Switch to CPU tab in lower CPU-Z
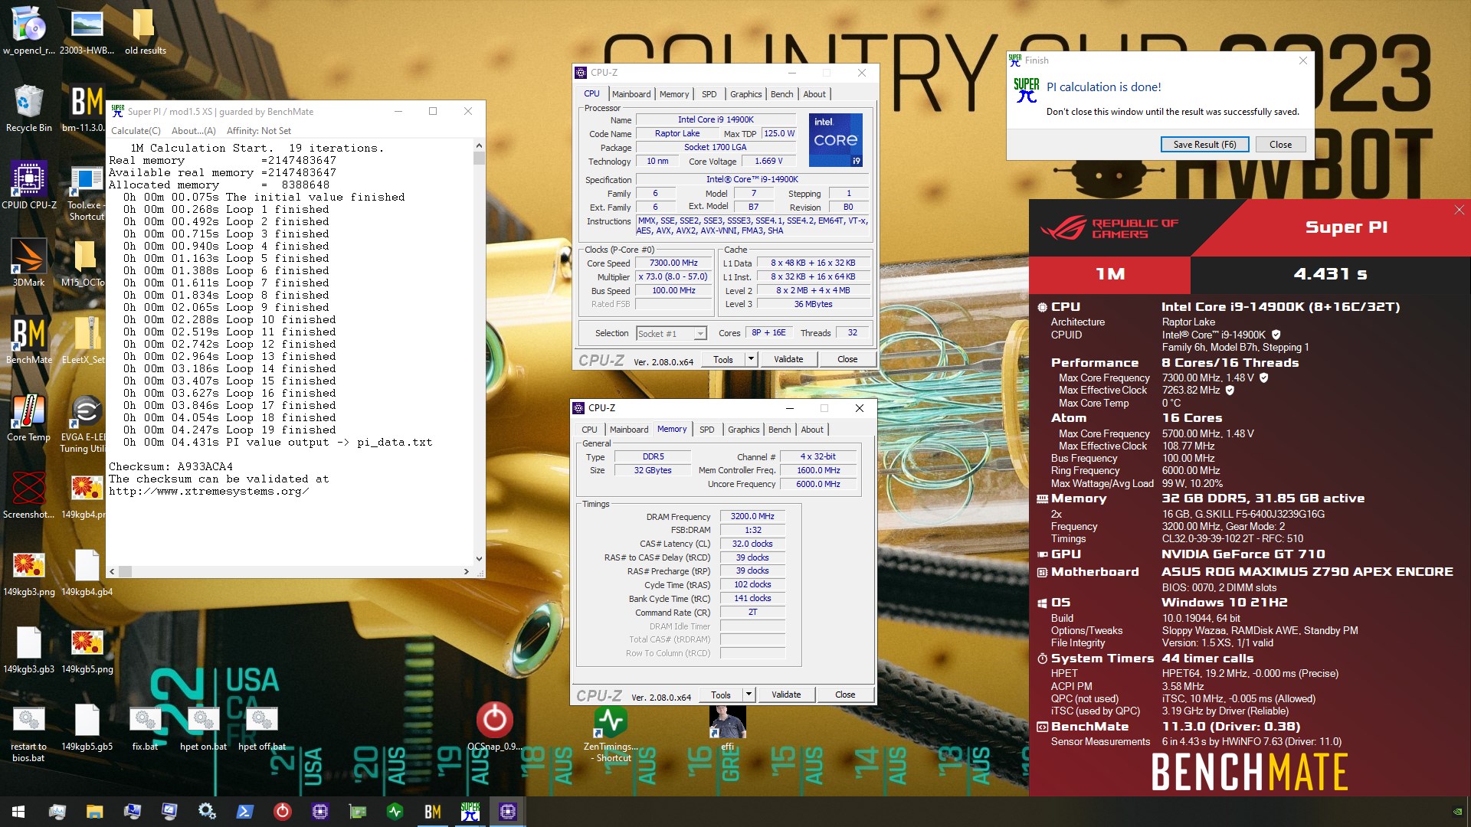The width and height of the screenshot is (1471, 827). pyautogui.click(x=589, y=430)
